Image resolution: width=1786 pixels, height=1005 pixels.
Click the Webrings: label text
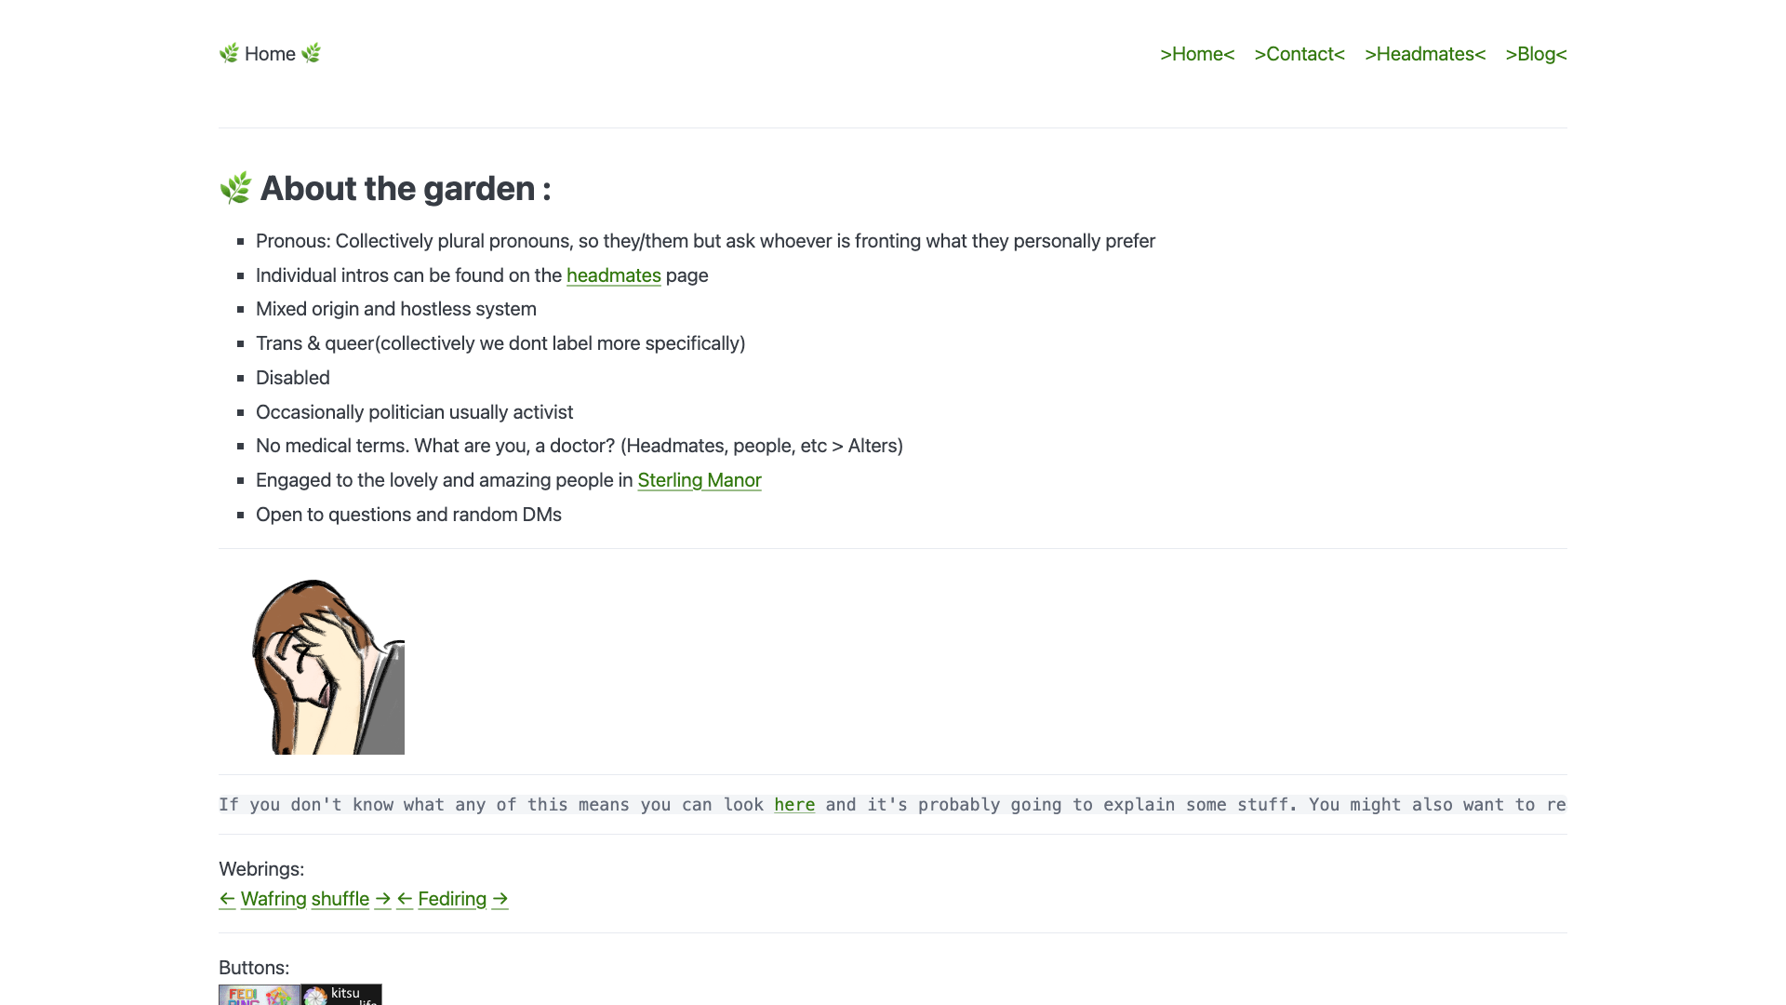(260, 868)
